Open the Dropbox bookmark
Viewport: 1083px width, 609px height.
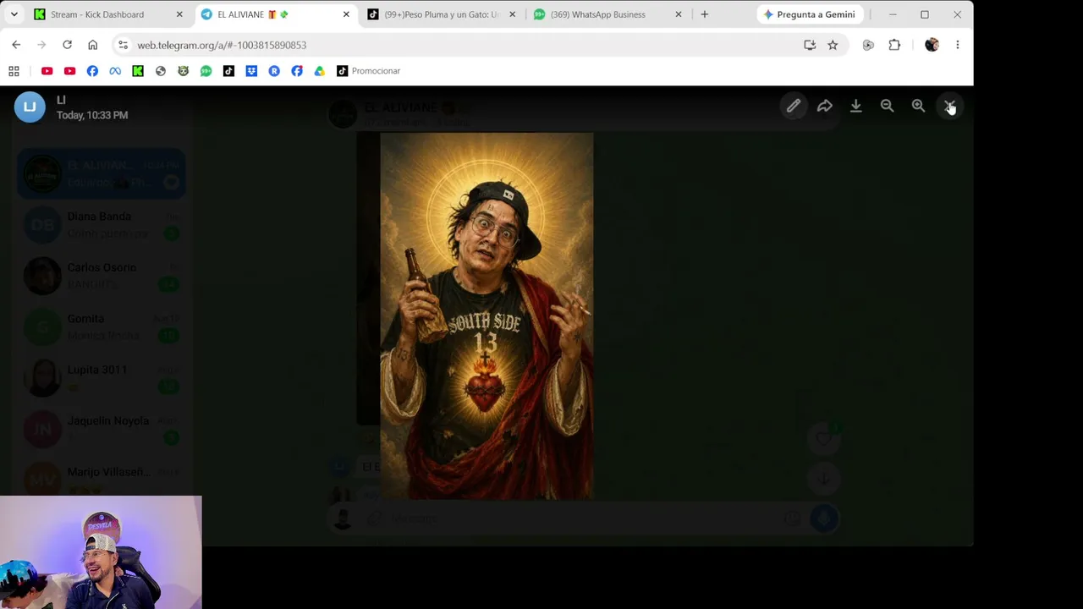click(251, 71)
